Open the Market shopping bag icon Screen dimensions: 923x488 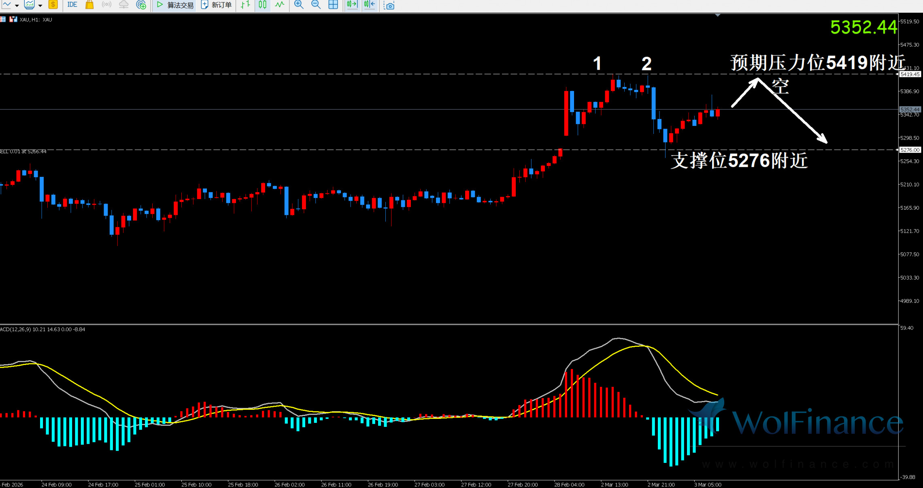[89, 5]
